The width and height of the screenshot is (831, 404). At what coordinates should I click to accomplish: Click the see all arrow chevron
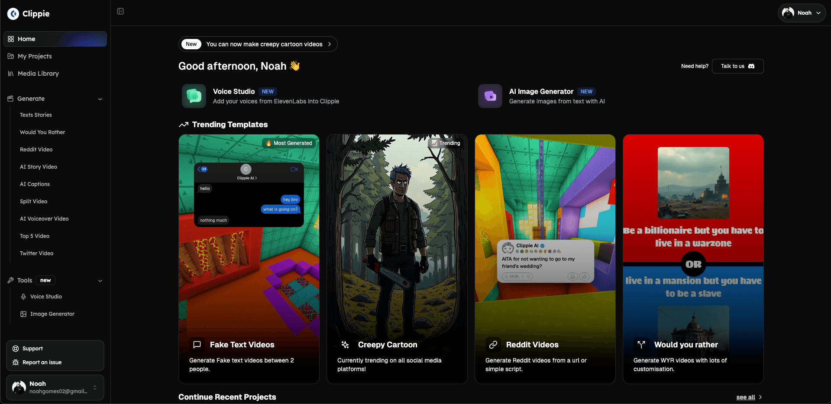click(760, 397)
